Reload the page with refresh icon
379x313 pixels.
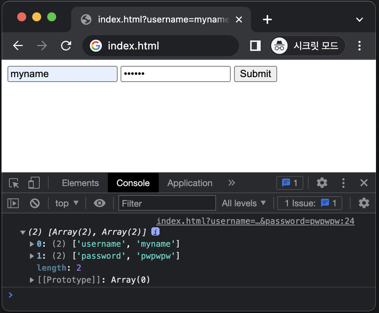coord(66,46)
